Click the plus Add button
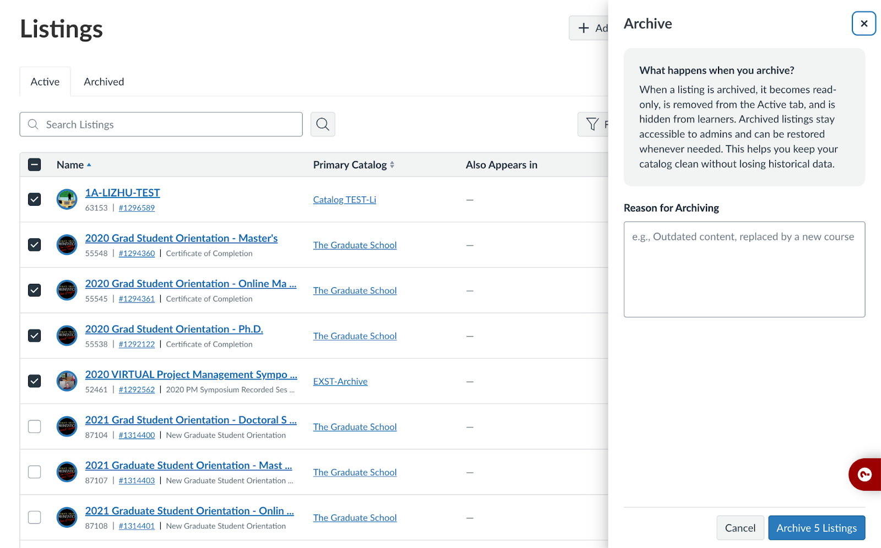 click(589, 28)
